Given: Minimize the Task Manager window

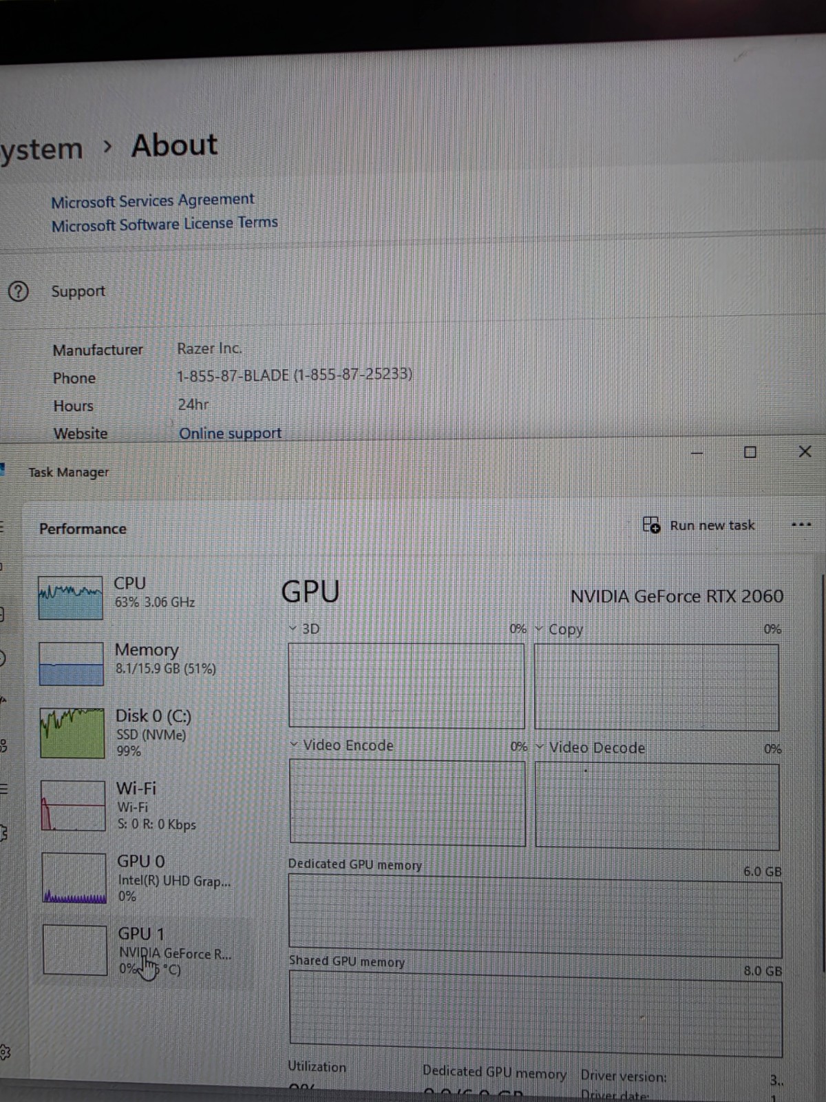Looking at the screenshot, I should point(697,453).
